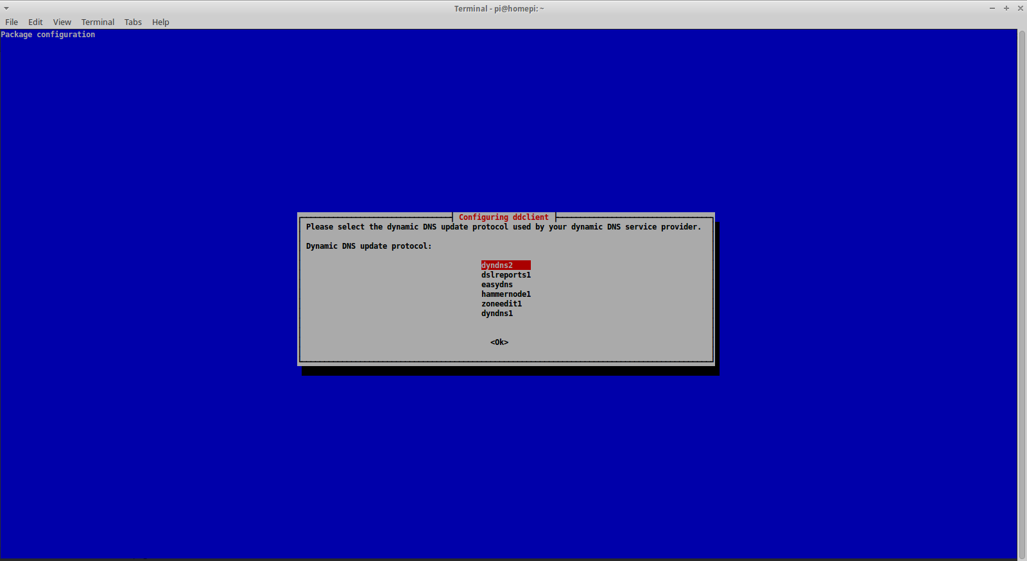Open the Tabs menu
The width and height of the screenshot is (1027, 561).
133,22
